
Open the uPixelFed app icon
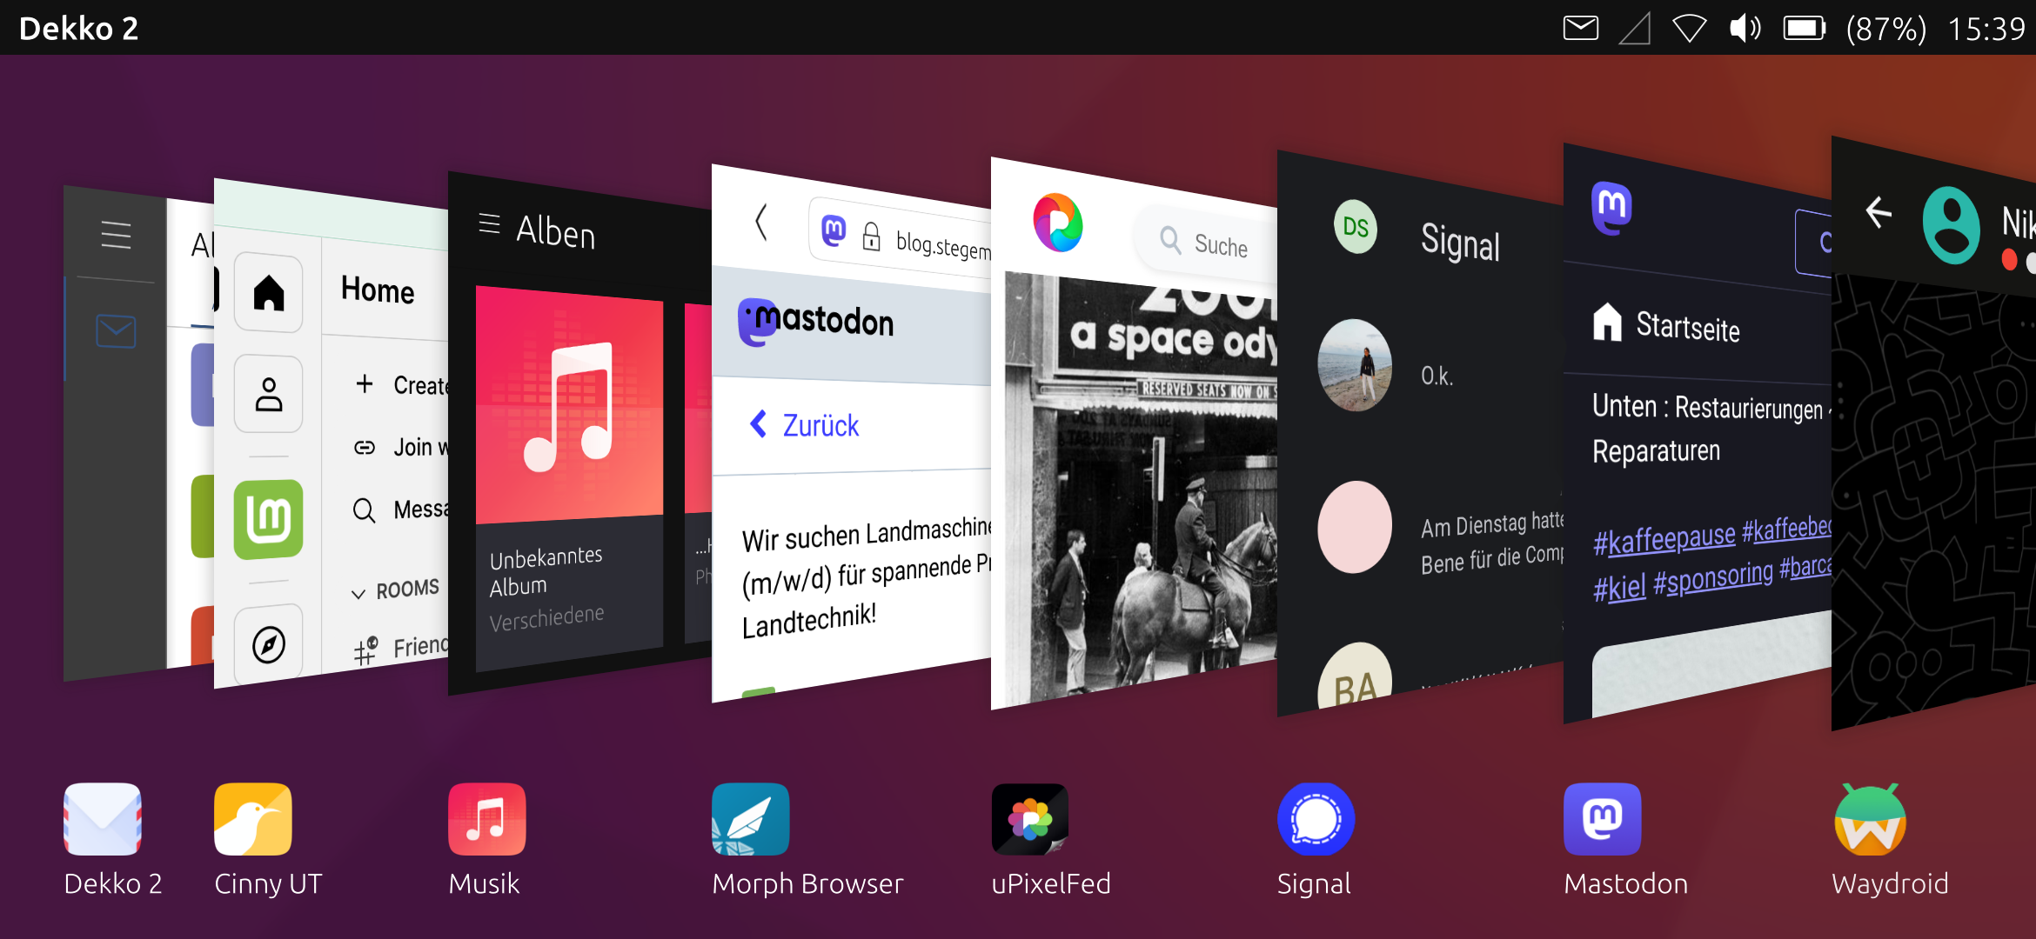[1030, 819]
